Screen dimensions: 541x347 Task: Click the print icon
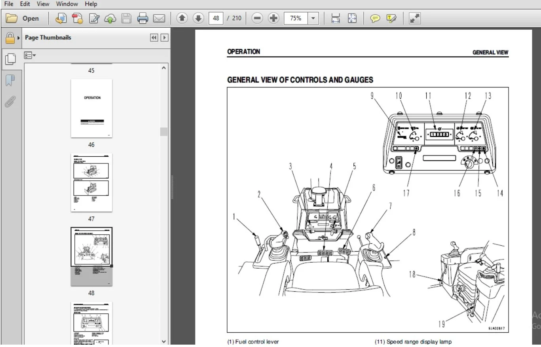pyautogui.click(x=142, y=18)
